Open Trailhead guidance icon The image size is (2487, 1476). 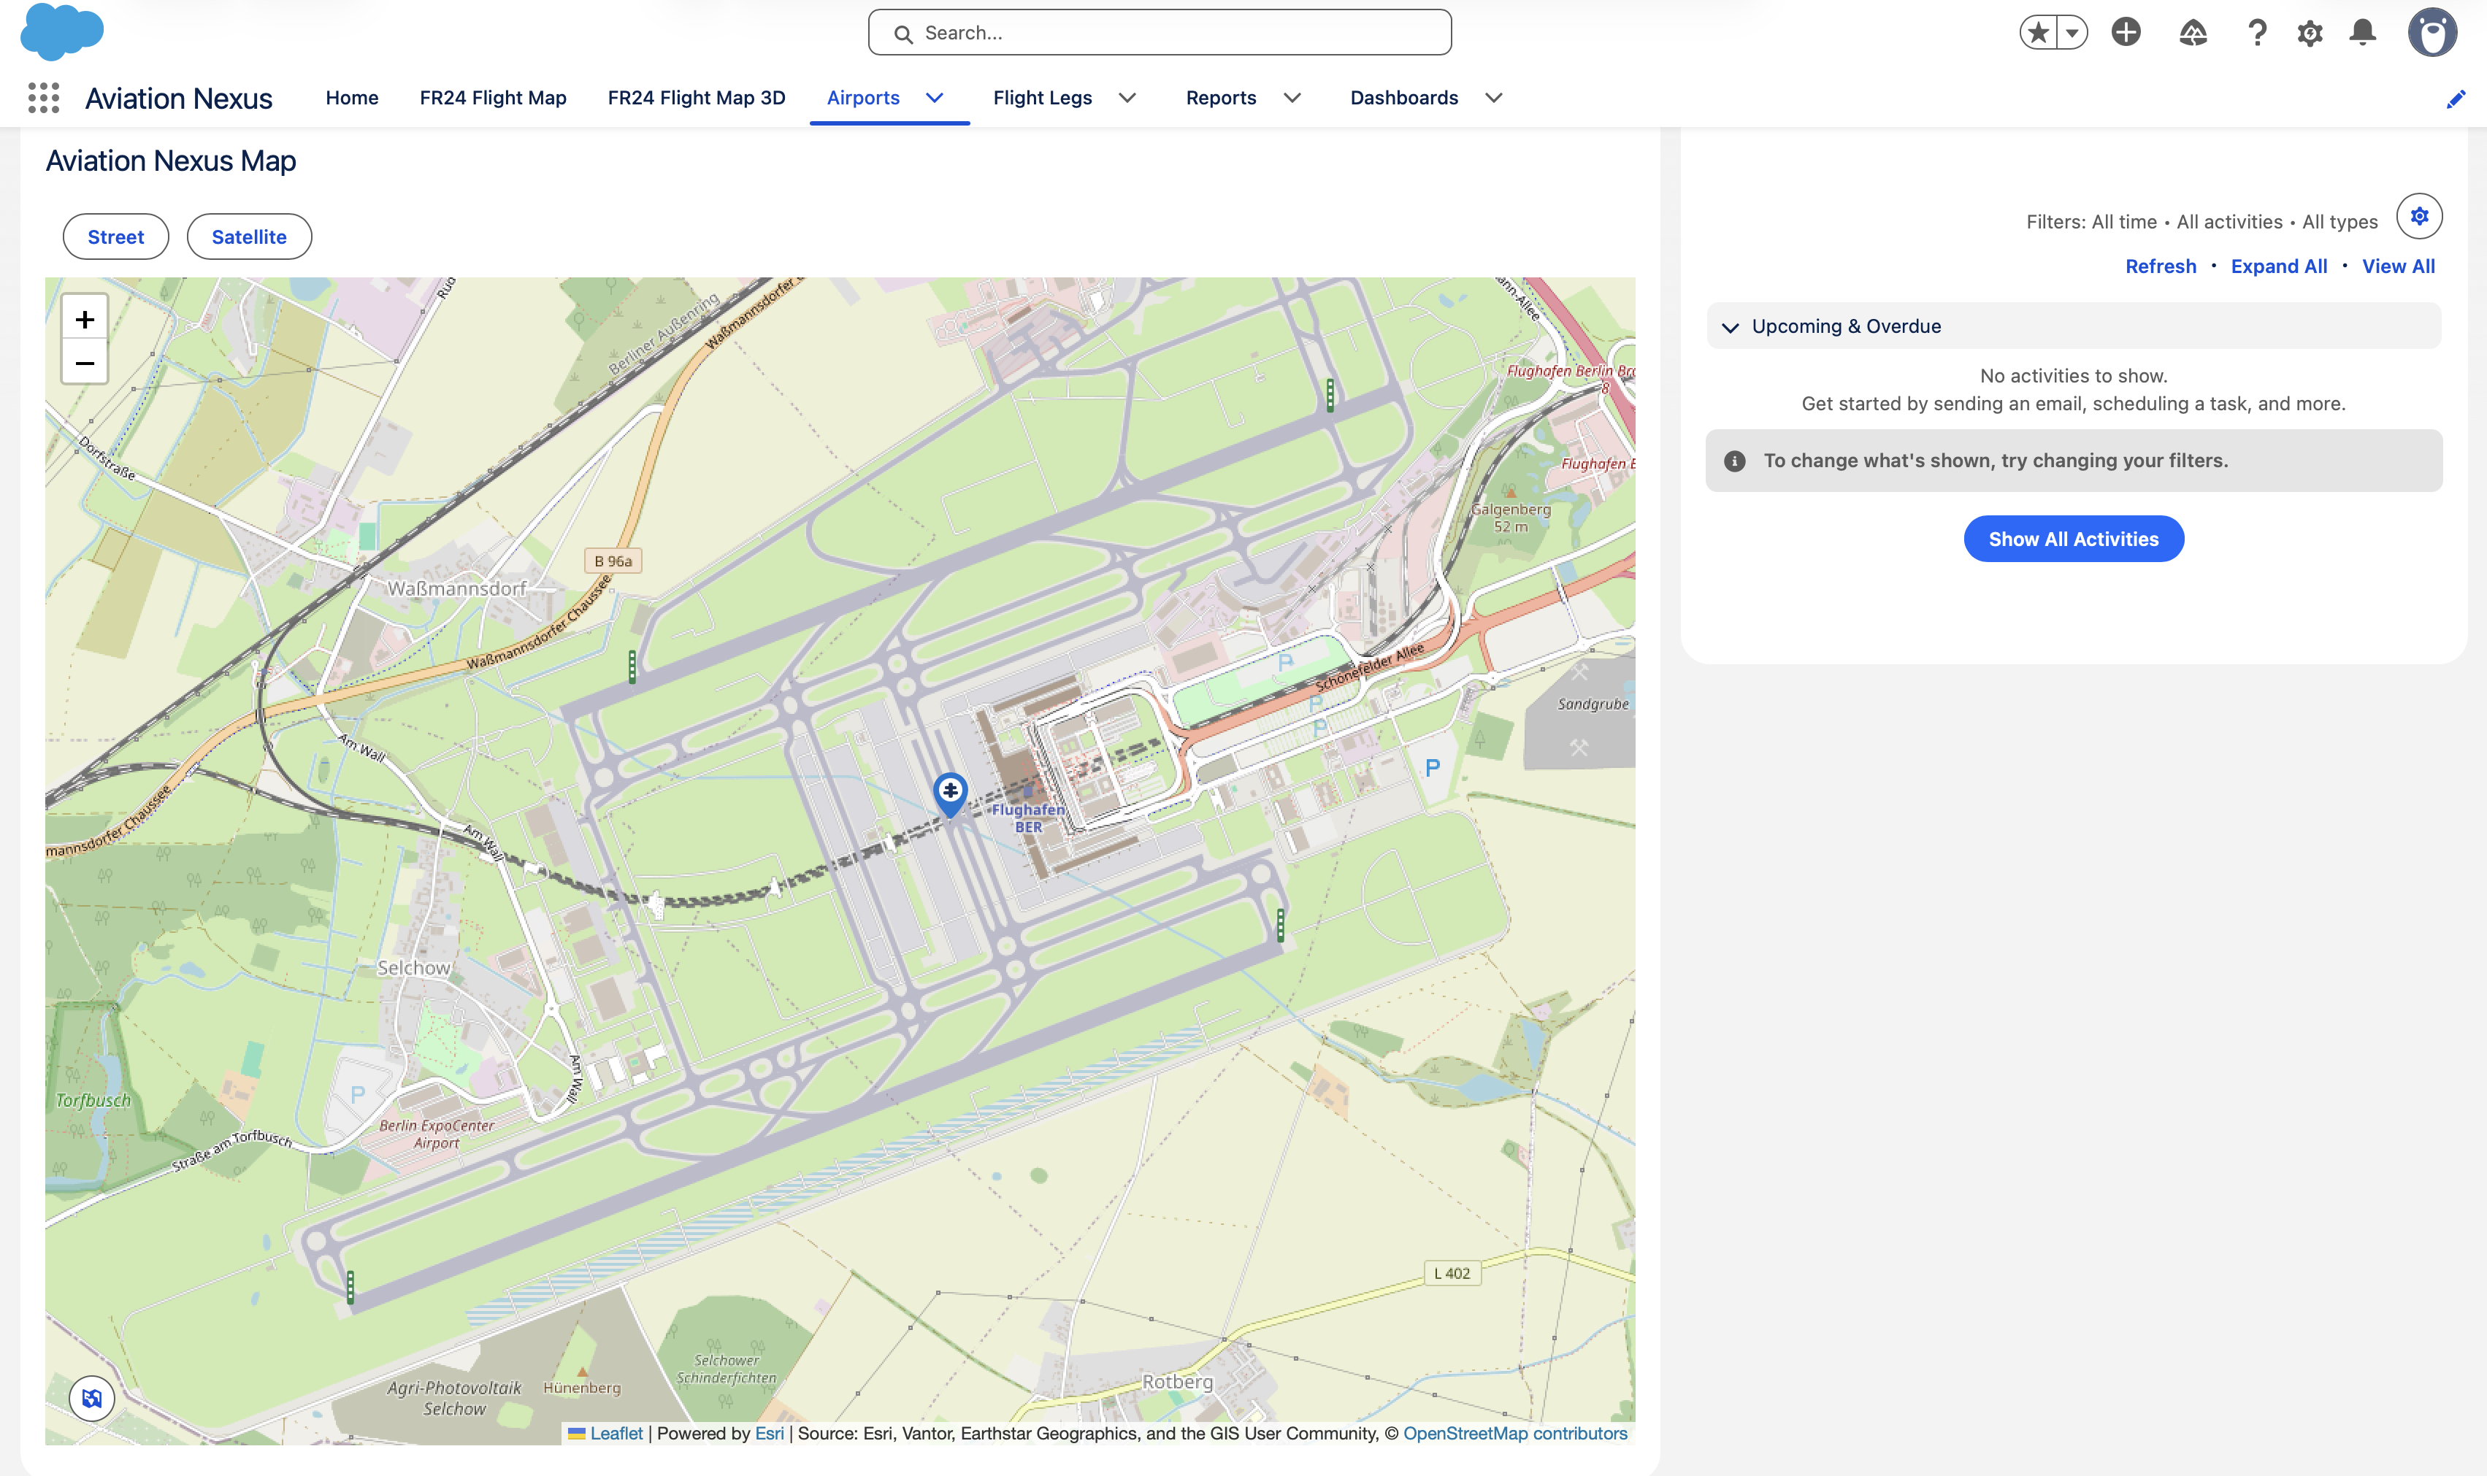2193,33
